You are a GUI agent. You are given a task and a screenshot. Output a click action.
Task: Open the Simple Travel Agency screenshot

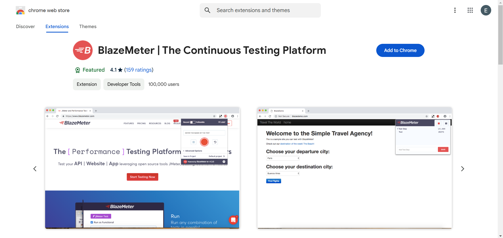[354, 168]
